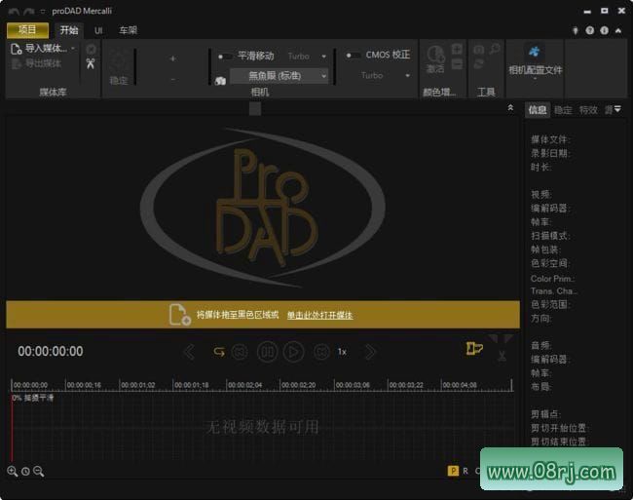633x500 pixels.
Task: Select the 稳定 side panel tab
Action: point(563,110)
